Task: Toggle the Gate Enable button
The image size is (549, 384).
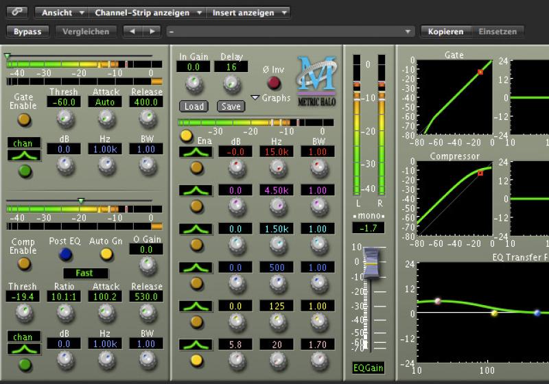Action: (23, 119)
